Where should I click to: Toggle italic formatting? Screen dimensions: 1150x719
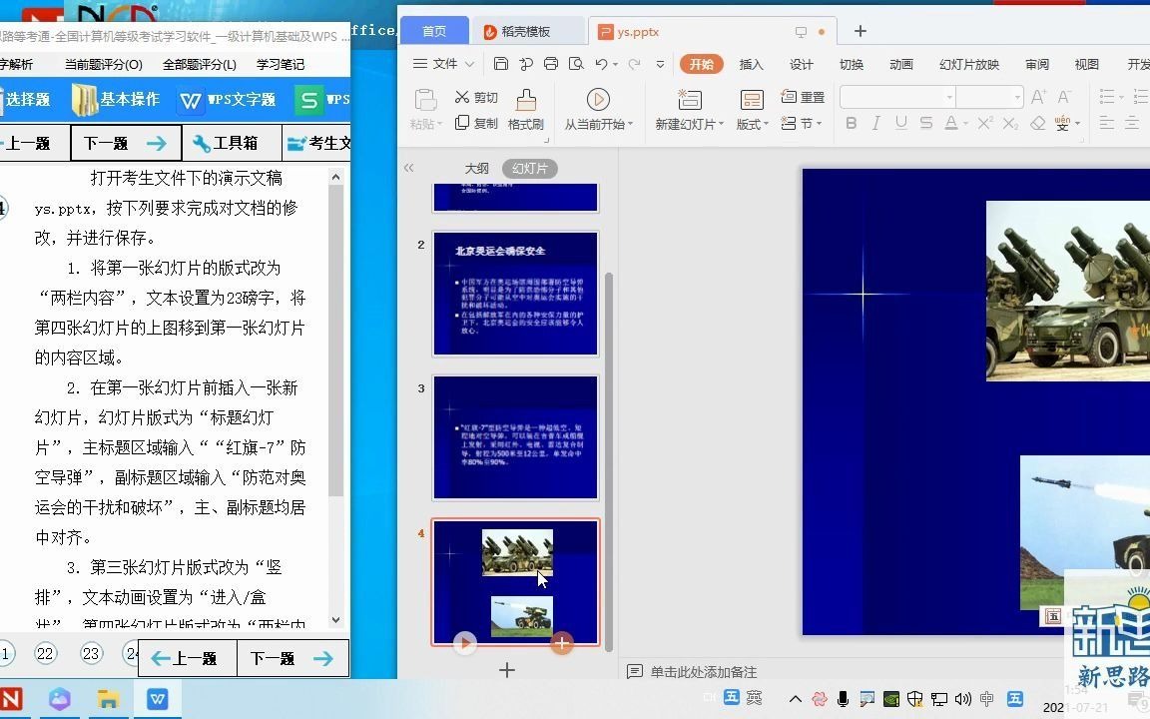[x=875, y=123]
